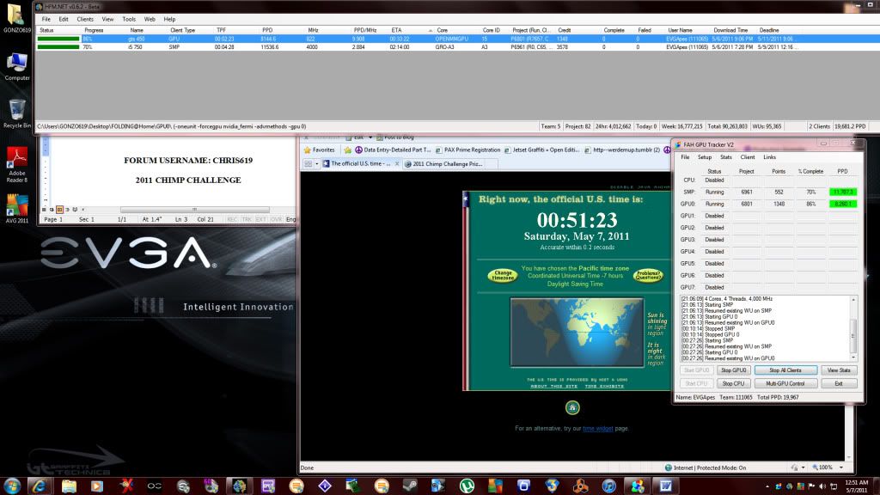Viewport: 880px width, 495px height.
Task: Open Internet Explorer from the taskbar
Action: point(40,486)
